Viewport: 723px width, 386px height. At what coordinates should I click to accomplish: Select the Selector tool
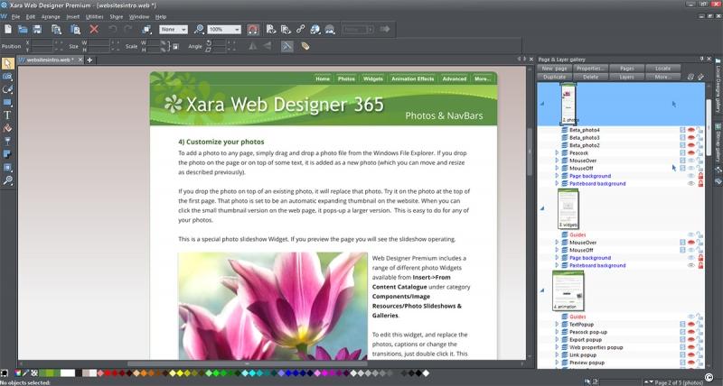pyautogui.click(x=7, y=63)
